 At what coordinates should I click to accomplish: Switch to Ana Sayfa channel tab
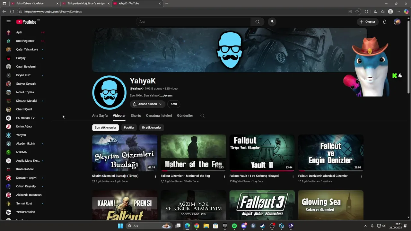click(100, 116)
